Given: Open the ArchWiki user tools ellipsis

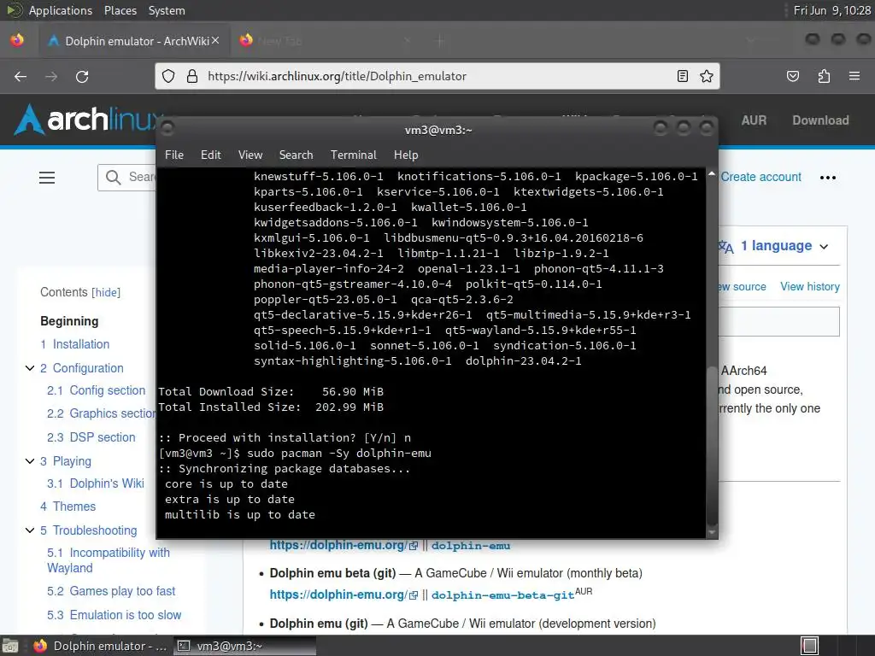Looking at the screenshot, I should tap(828, 178).
